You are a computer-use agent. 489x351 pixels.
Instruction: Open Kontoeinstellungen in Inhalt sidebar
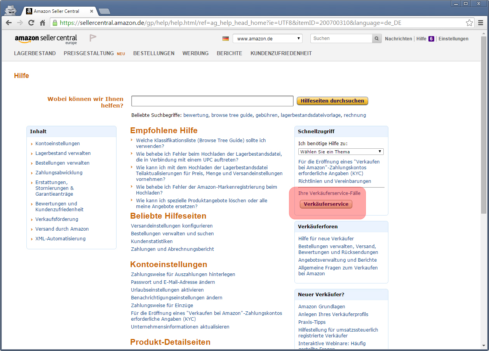coord(57,143)
